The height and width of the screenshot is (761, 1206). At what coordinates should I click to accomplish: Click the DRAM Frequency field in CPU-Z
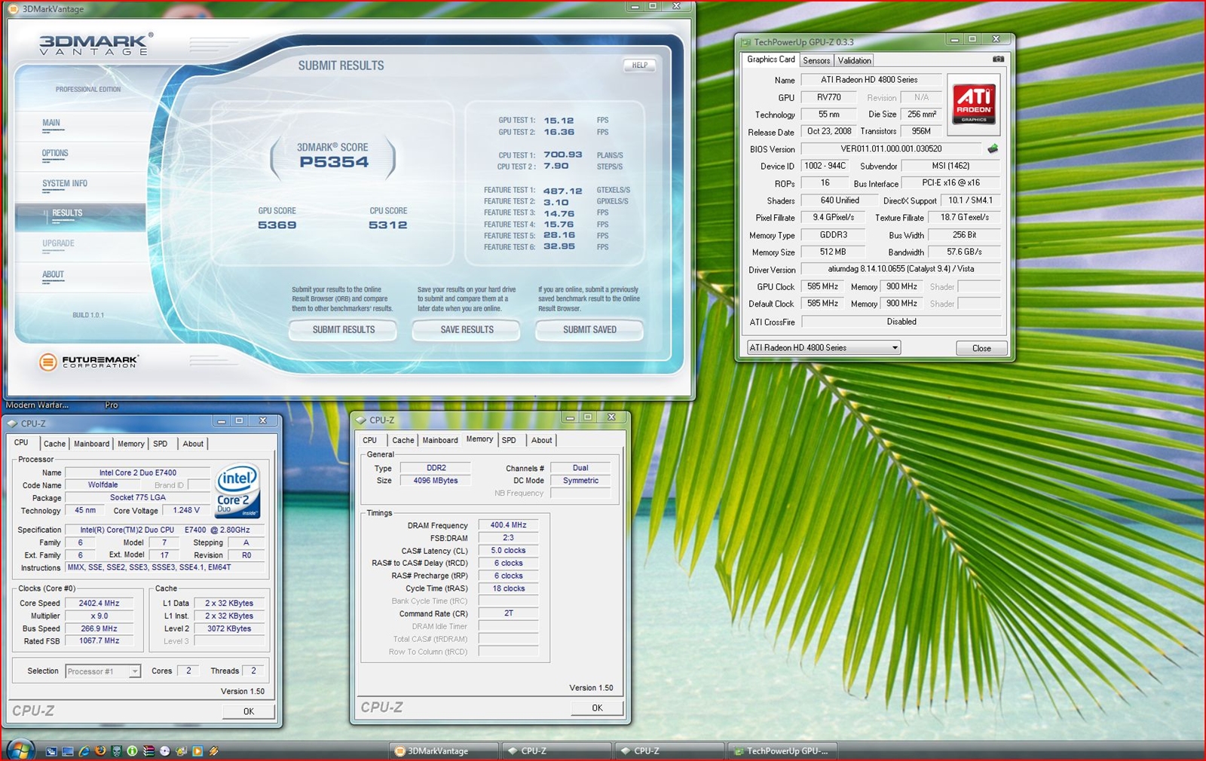(x=508, y=525)
